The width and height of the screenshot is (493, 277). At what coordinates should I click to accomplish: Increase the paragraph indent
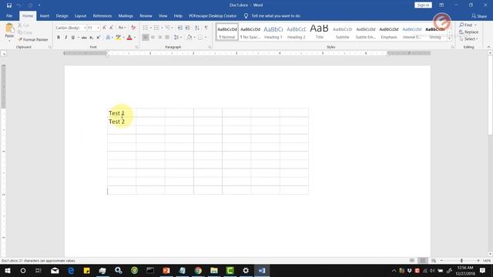point(187,28)
